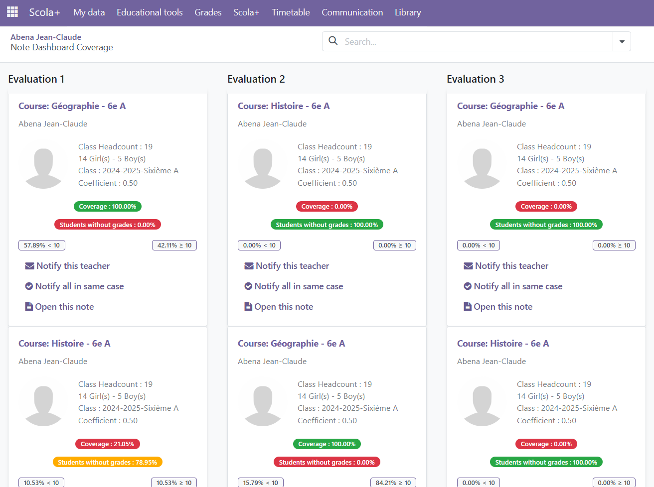Click the search magnifier icon
Viewport: 654px width, 487px height.
(333, 41)
